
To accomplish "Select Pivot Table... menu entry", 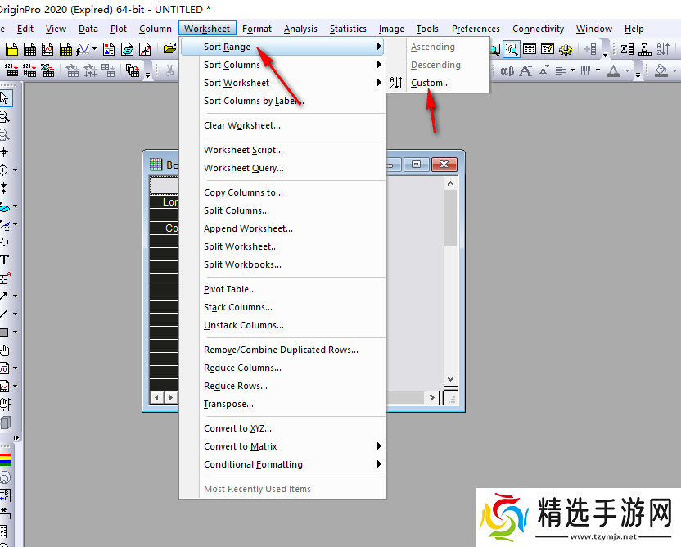I will point(230,289).
